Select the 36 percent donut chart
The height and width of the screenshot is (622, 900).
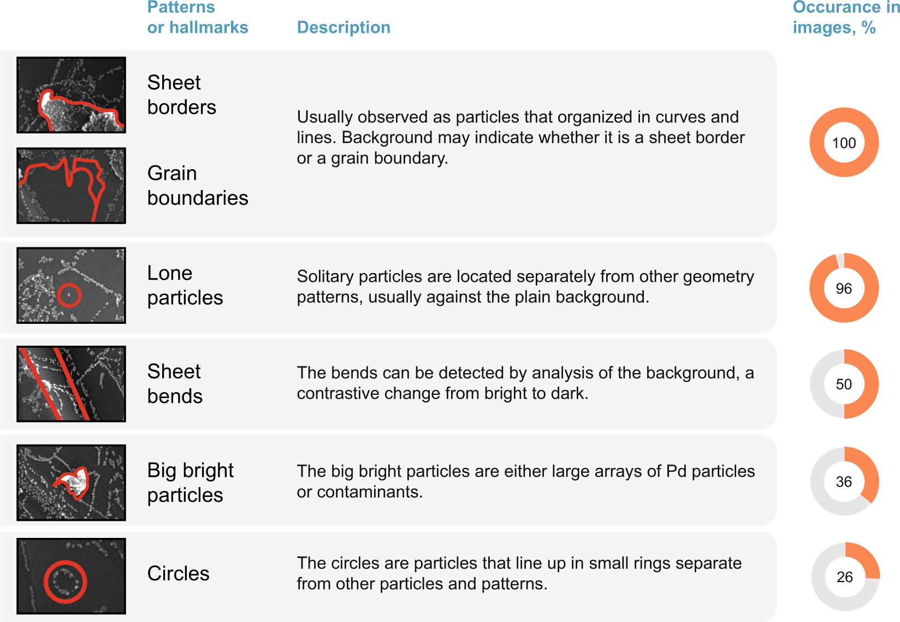844,481
